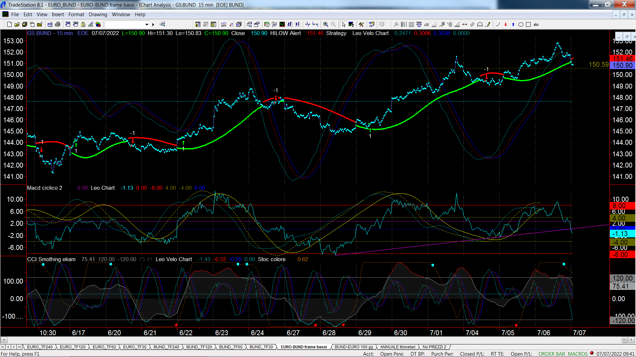Viewport: 636px width, 357px height.
Task: Select the double-headed arrow tool
Action: [x=465, y=24]
